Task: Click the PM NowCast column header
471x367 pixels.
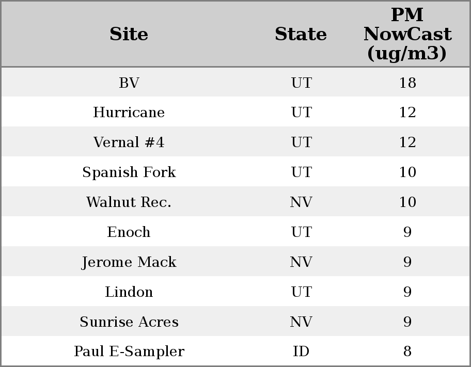Action: (407, 34)
